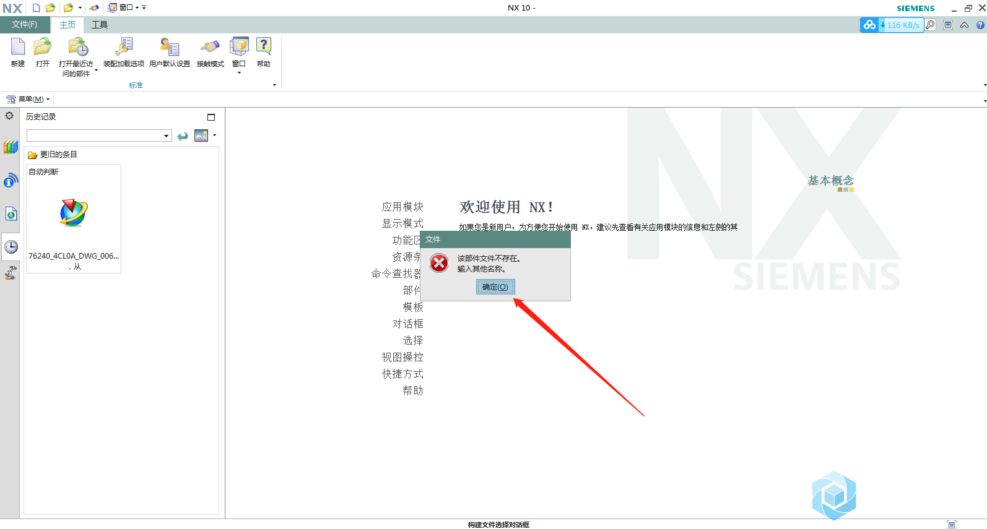Click the 窗口 ribbon icon
987x529 pixels.
pyautogui.click(x=239, y=47)
